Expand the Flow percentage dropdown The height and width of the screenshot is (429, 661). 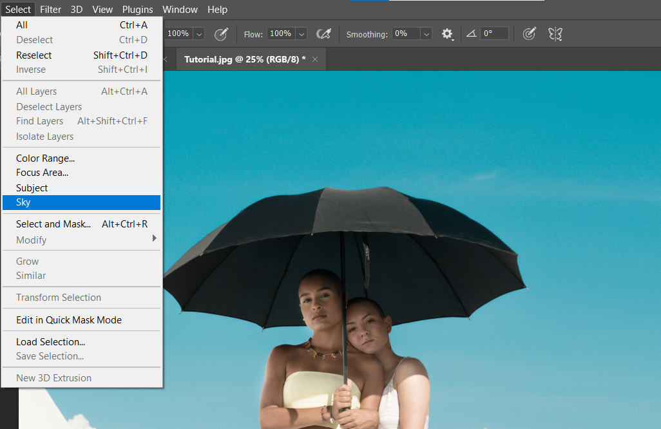[302, 33]
